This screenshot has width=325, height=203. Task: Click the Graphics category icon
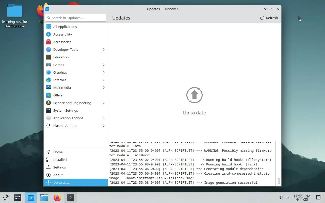pos(48,72)
